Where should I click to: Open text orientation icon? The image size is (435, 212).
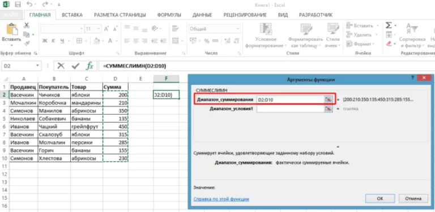coord(154,28)
